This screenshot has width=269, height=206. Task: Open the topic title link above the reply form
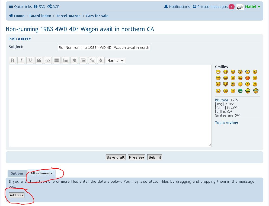tap(80, 29)
